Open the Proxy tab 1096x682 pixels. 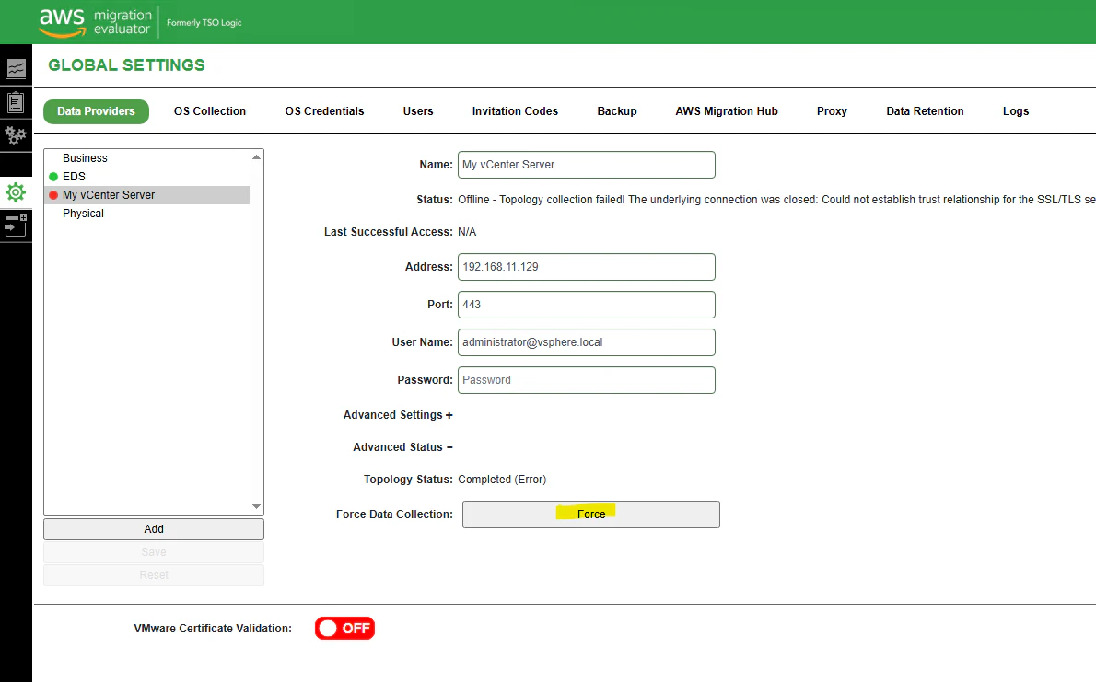pyautogui.click(x=832, y=111)
